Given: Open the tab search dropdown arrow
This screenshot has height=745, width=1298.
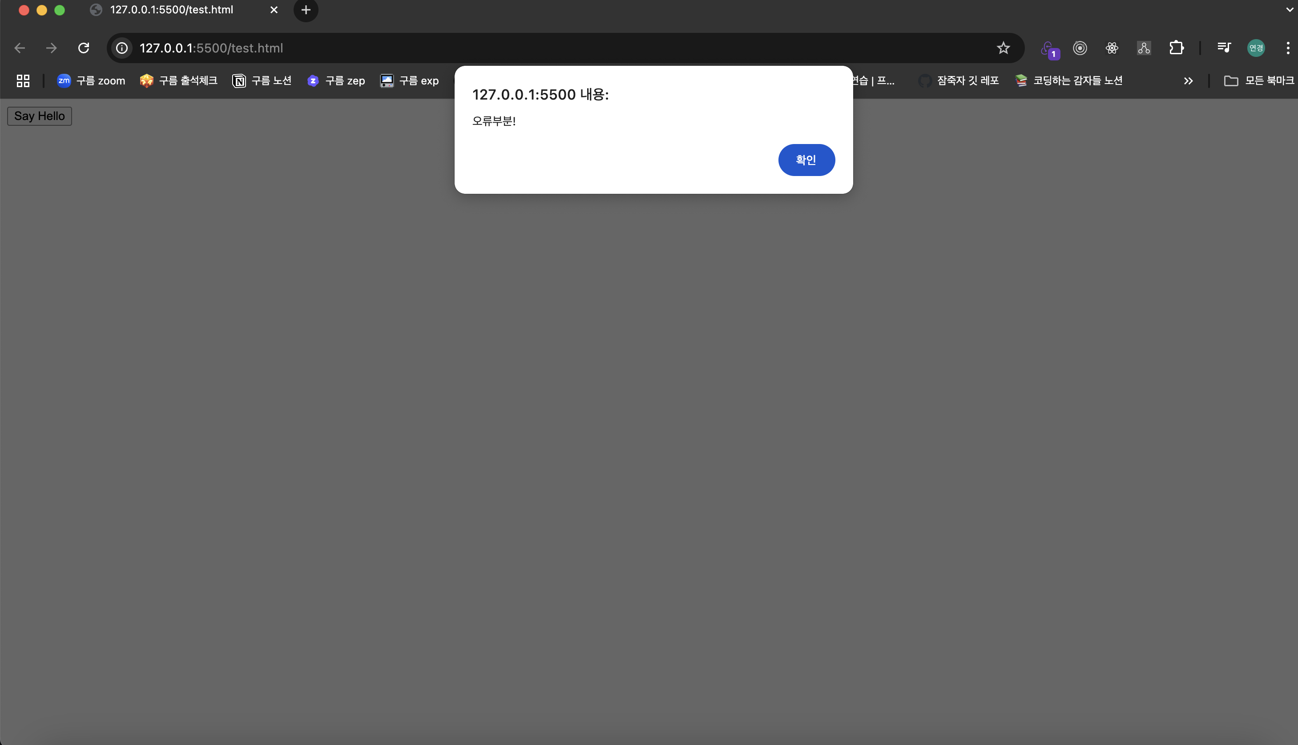Looking at the screenshot, I should point(1289,10).
